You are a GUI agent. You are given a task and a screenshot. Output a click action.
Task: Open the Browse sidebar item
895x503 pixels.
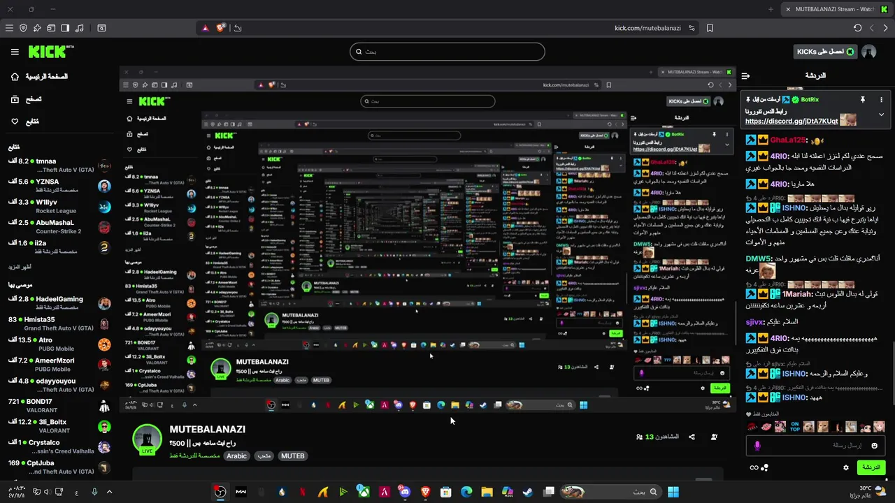pyautogui.click(x=27, y=99)
